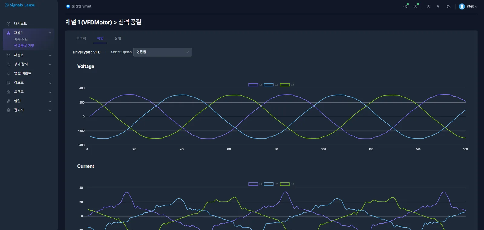
Task: Toggle dark mode with the moon icon
Action: coord(449,6)
